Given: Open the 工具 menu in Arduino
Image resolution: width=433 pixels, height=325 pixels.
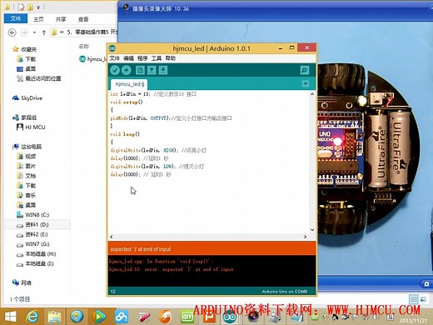Looking at the screenshot, I should pos(157,58).
